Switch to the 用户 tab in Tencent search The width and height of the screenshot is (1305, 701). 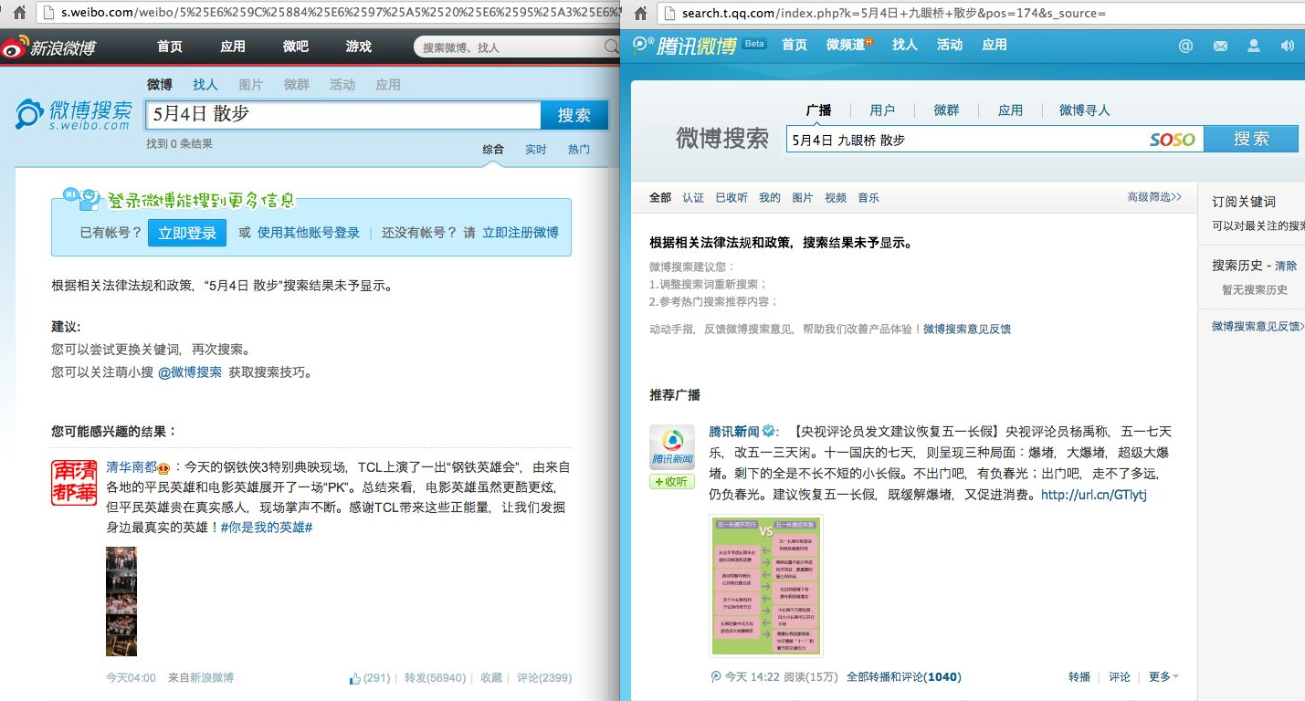pyautogui.click(x=882, y=110)
